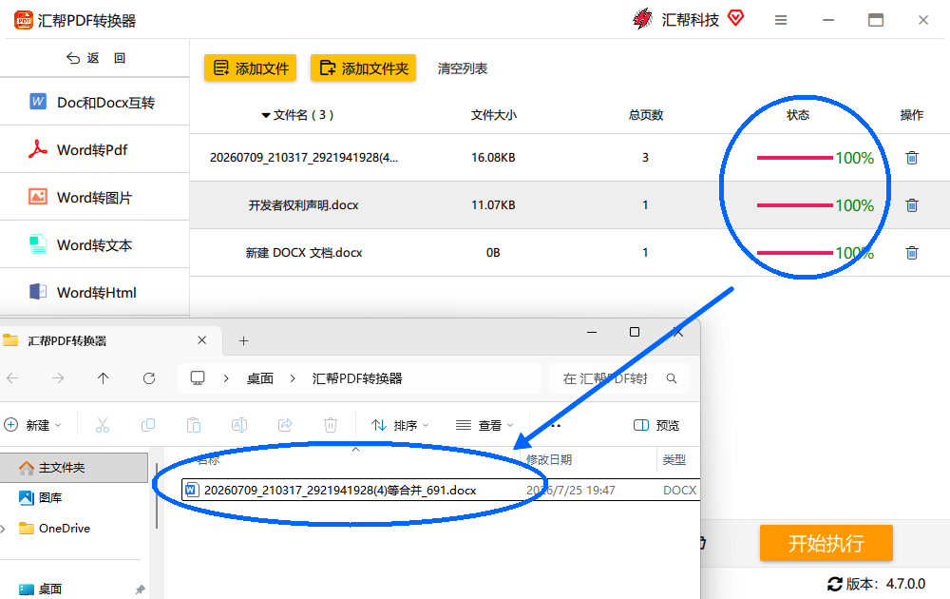Select Doc和Docx互转 in the sidebar
Image resolution: width=950 pixels, height=599 pixels.
pyautogui.click(x=94, y=102)
